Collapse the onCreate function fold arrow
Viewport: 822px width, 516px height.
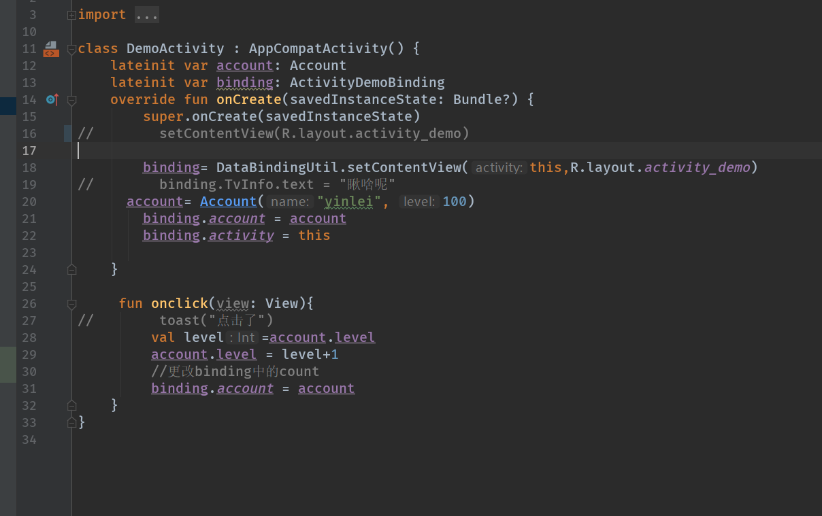(71, 99)
